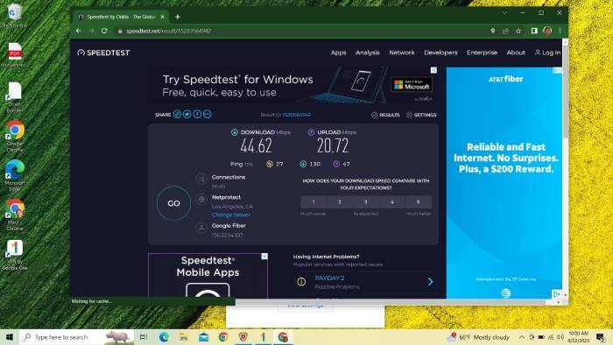This screenshot has width=613, height=345.
Task: Rate download speed as 1 (much worse)
Action: (x=314, y=202)
